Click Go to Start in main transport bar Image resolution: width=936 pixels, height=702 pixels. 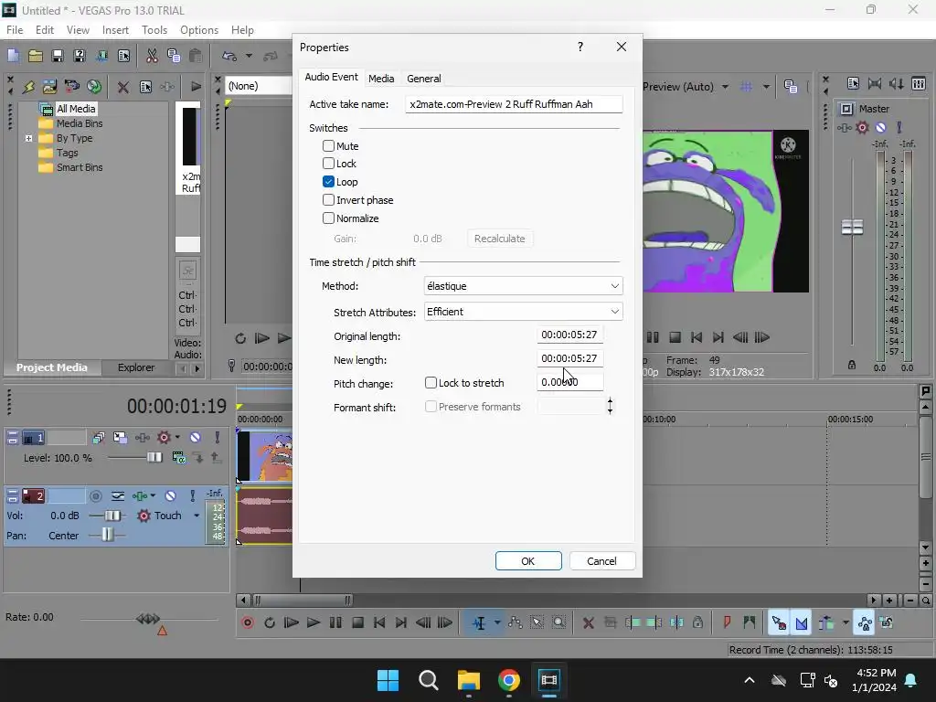click(x=379, y=622)
